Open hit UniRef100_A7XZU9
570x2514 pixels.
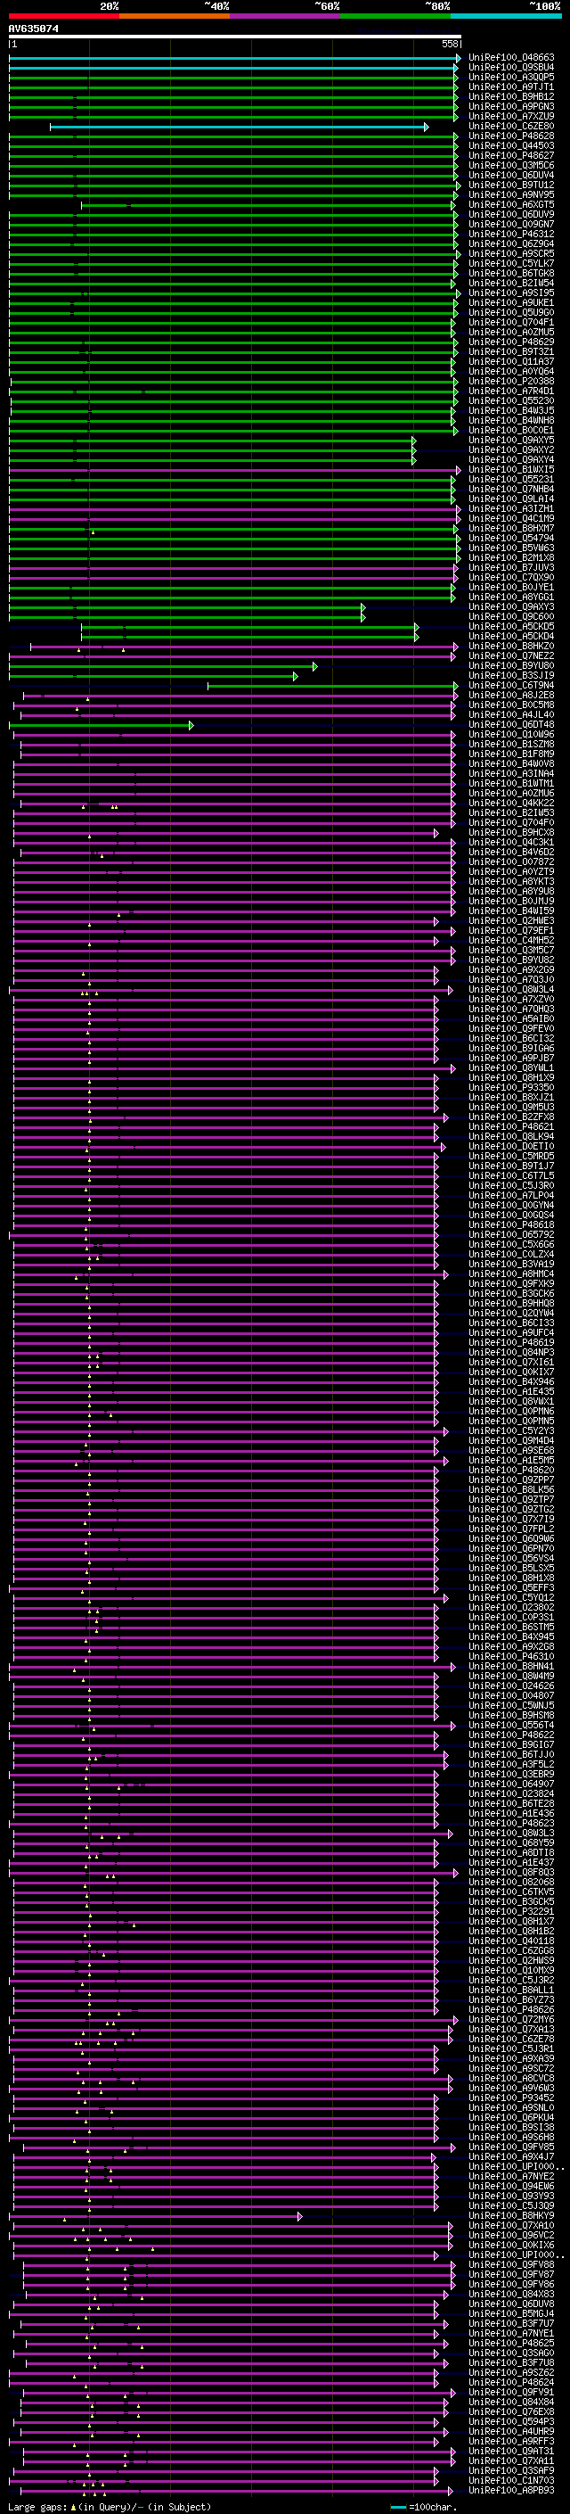(x=511, y=116)
